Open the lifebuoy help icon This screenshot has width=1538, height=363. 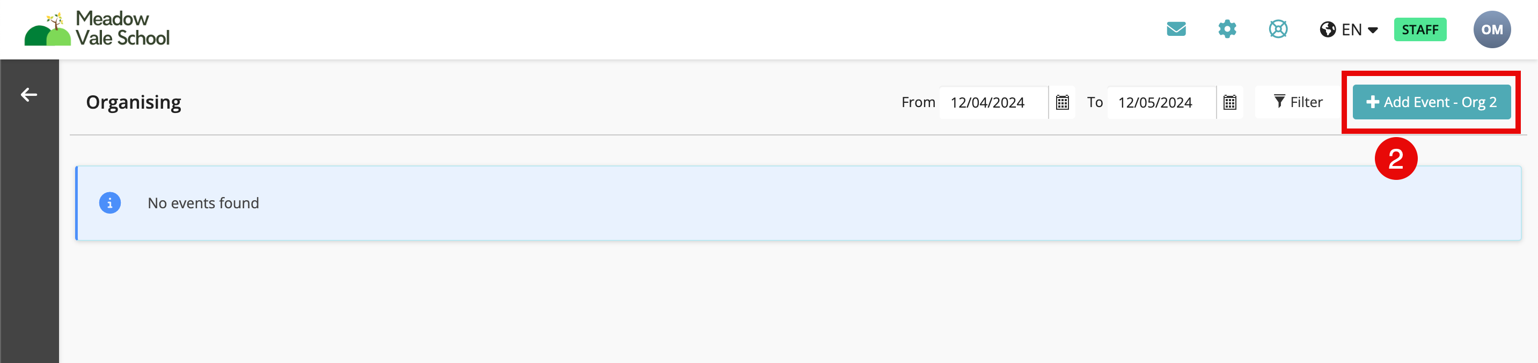click(x=1278, y=29)
